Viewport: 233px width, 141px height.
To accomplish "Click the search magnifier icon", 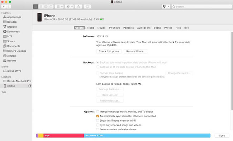I will 173,6.
